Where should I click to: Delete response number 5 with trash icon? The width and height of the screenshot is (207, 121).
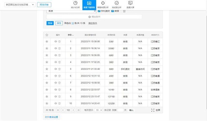[x=60, y=69]
